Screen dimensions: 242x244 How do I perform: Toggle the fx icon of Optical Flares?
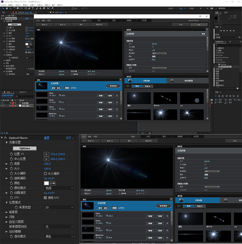point(5,138)
